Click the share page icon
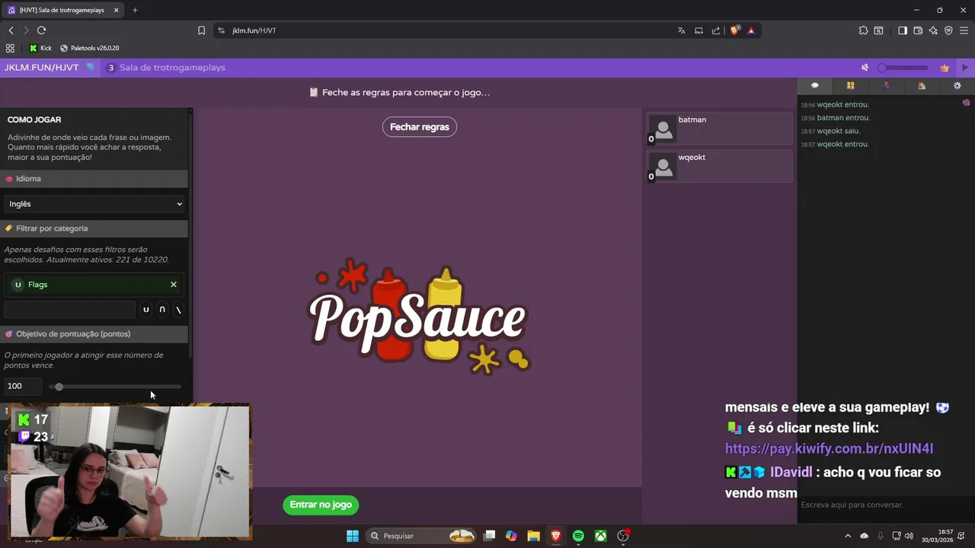This screenshot has width=975, height=548. pyautogui.click(x=716, y=30)
